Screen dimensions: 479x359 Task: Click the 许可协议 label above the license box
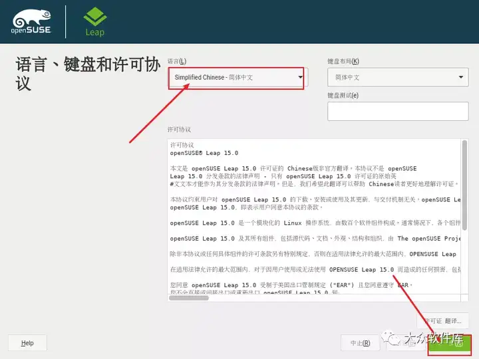(x=179, y=130)
